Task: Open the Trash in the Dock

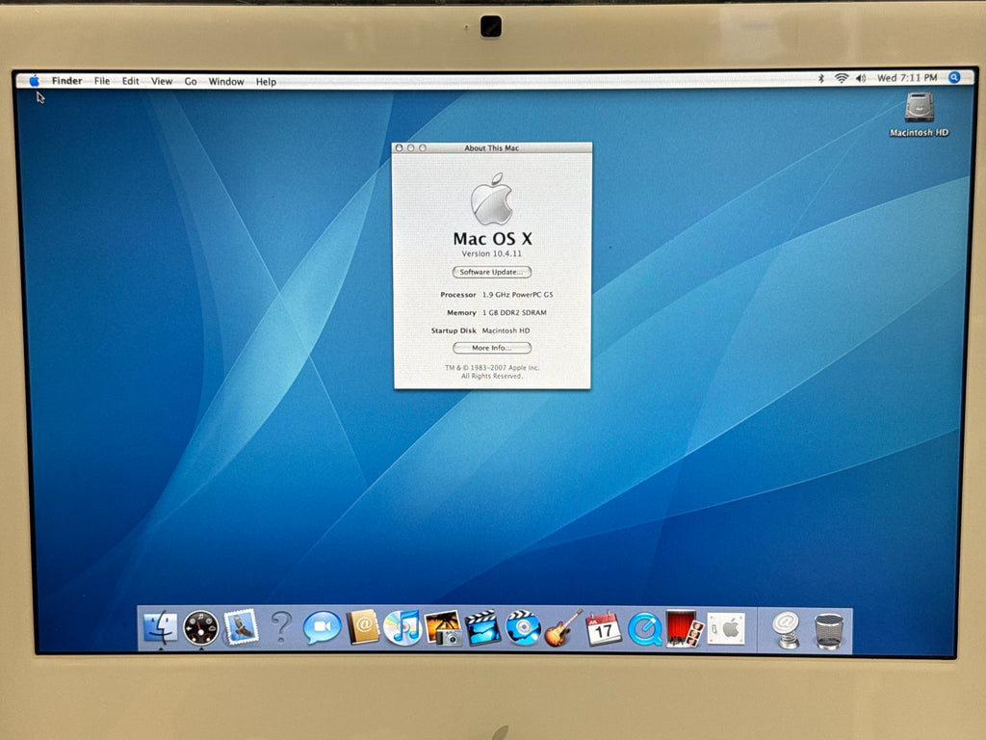Action: pos(829,631)
